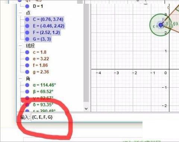Hide point E via its blue marker
This screenshot has width=179, height=142.
pyautogui.click(x=27, y=26)
